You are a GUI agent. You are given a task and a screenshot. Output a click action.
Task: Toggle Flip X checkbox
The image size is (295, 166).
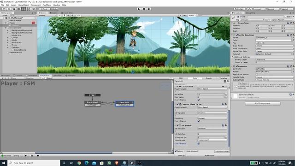pyautogui.click(x=257, y=43)
